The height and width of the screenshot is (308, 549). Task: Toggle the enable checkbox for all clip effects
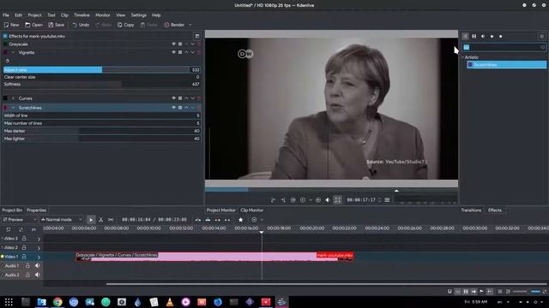point(5,36)
